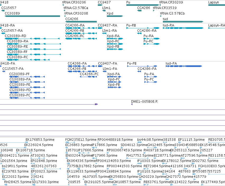Select EST bs44c08.5prime label

click(x=150, y=140)
